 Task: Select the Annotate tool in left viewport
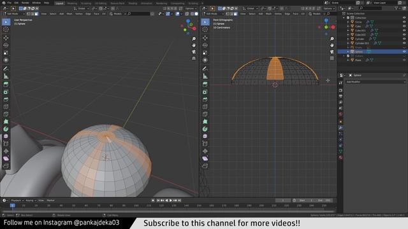point(6,69)
